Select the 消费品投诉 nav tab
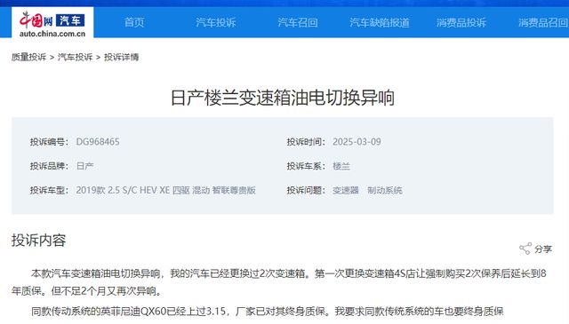This screenshot has height=324, width=569. click(x=461, y=22)
